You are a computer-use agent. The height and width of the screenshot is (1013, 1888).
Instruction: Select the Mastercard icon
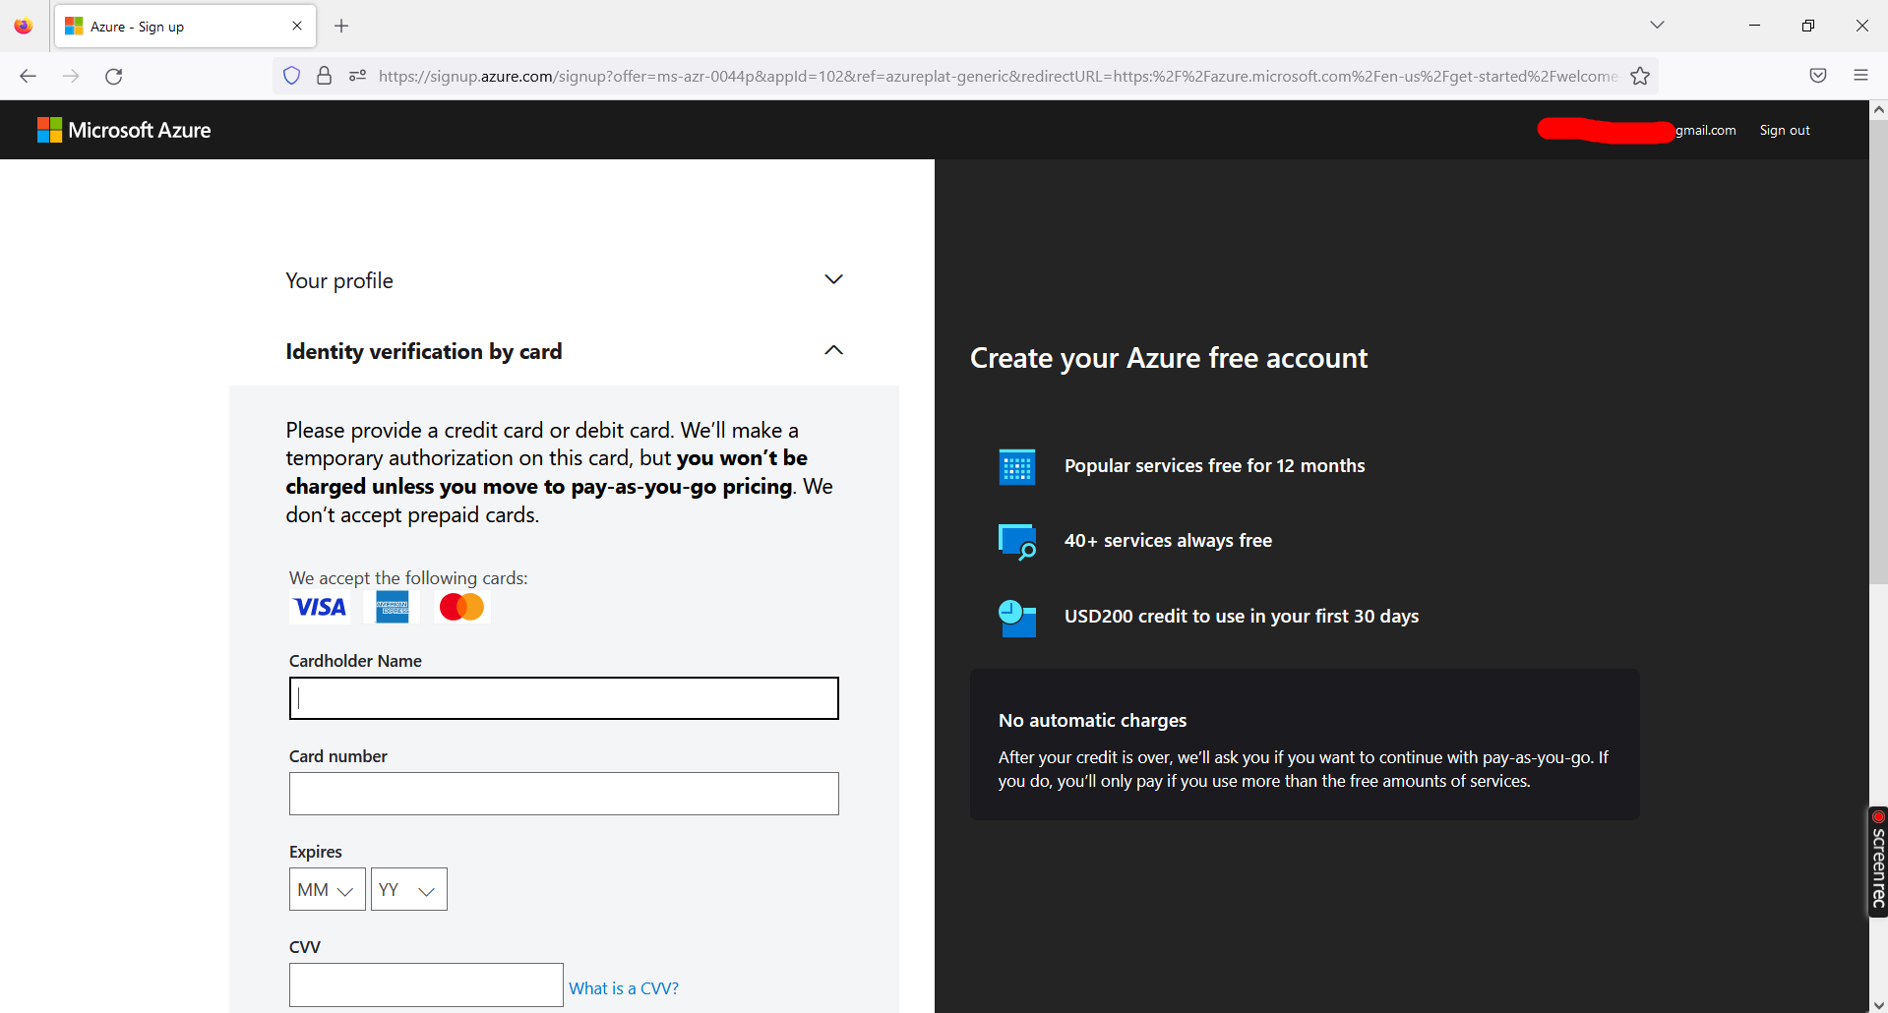tap(460, 606)
